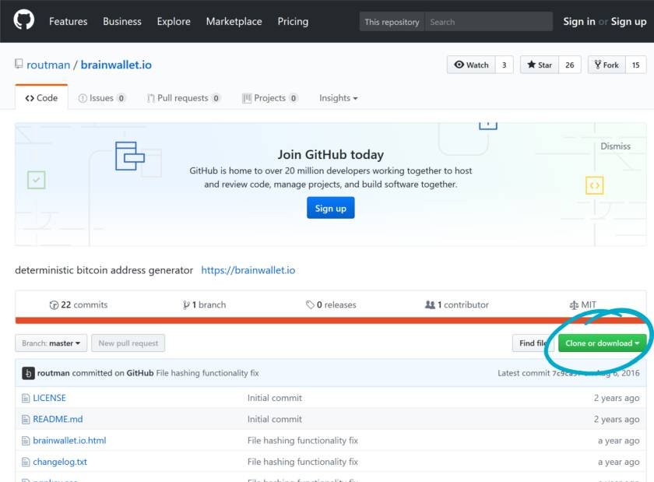Screen dimensions: 654x482
Task: Click the New pull request button
Action: point(128,343)
